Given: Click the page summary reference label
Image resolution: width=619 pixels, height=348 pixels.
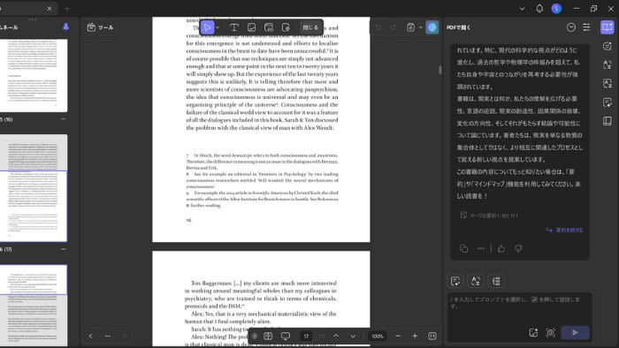Looking at the screenshot, I should click(489, 216).
